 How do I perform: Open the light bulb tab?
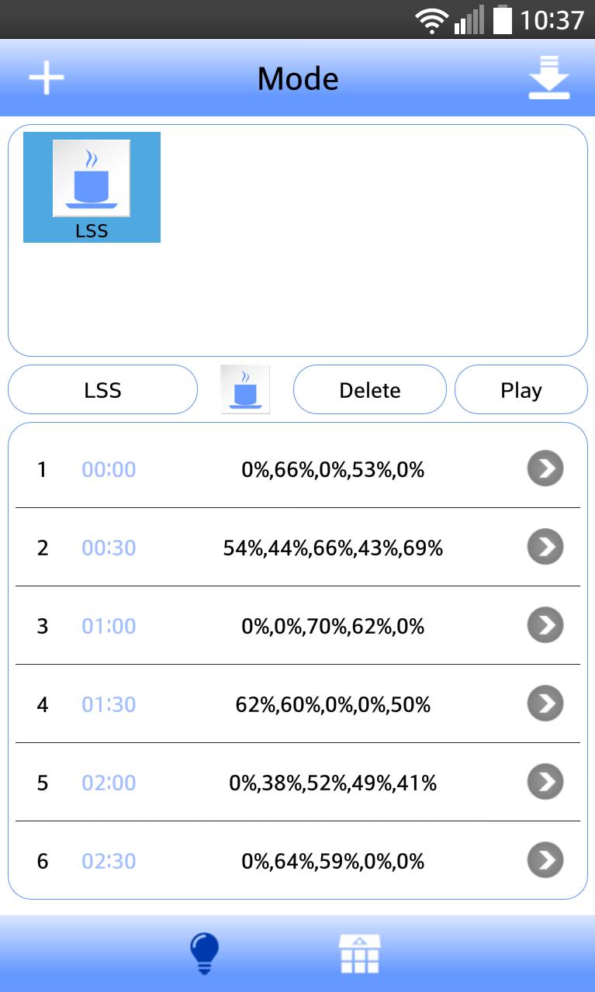click(x=205, y=953)
